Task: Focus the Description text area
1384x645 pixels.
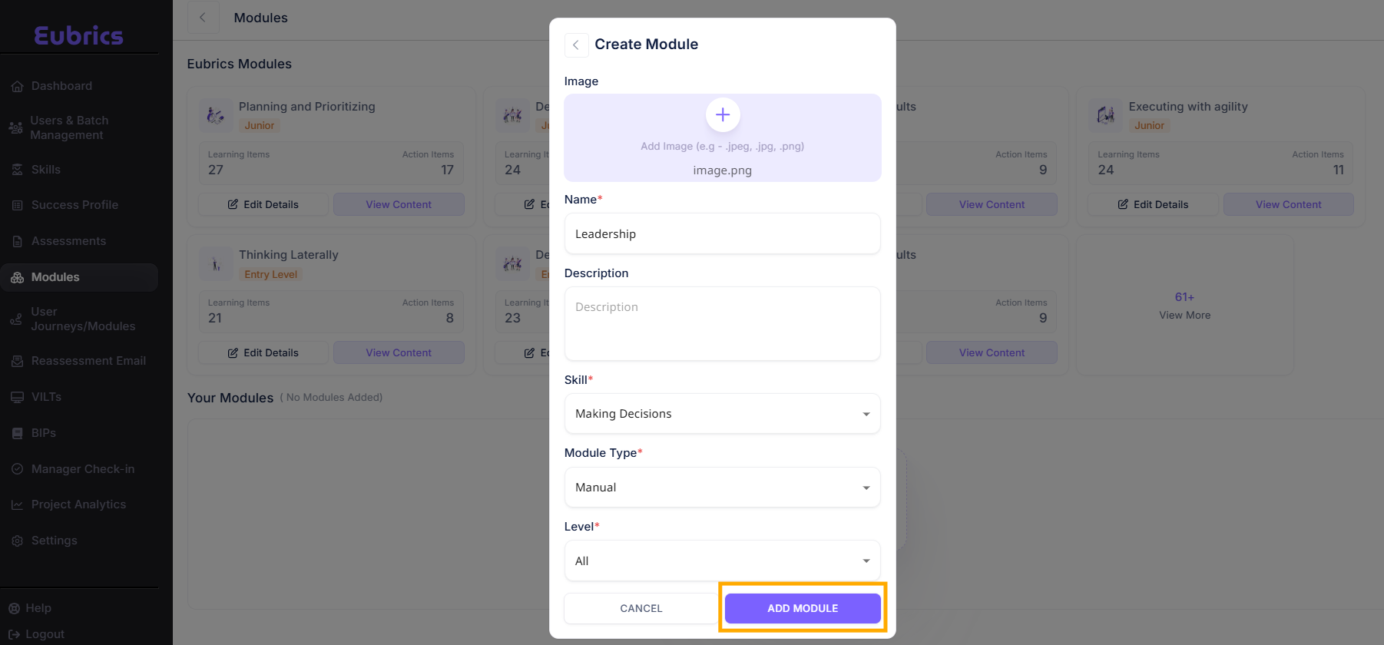Action: coord(722,323)
